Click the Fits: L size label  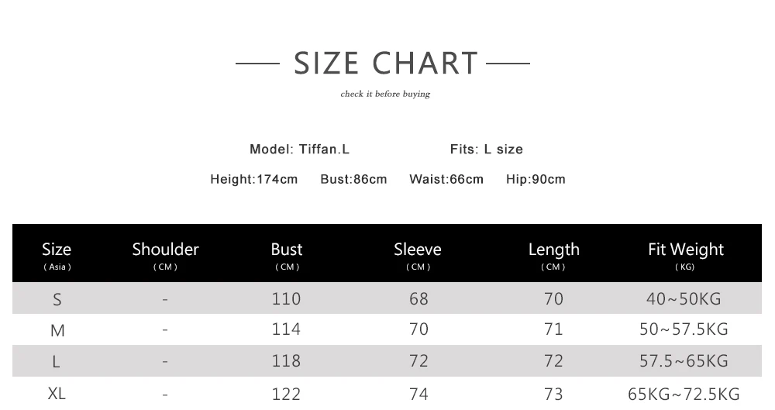coord(487,150)
